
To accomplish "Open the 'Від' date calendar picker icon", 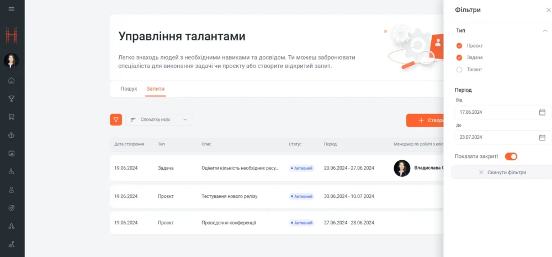I will (x=542, y=112).
